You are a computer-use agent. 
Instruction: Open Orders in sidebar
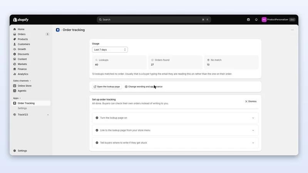point(22,34)
